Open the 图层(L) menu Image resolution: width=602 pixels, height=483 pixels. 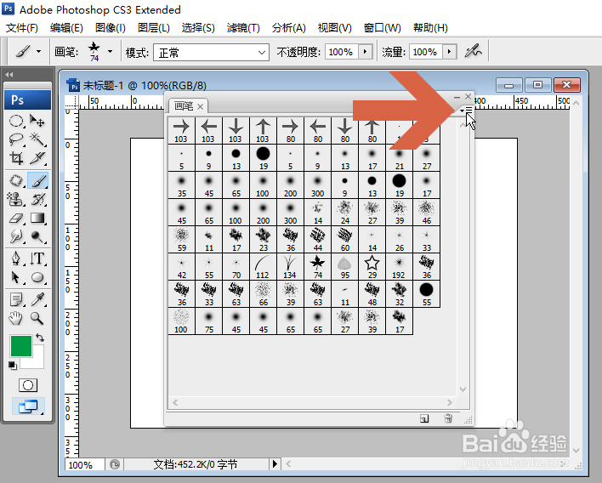(x=154, y=28)
